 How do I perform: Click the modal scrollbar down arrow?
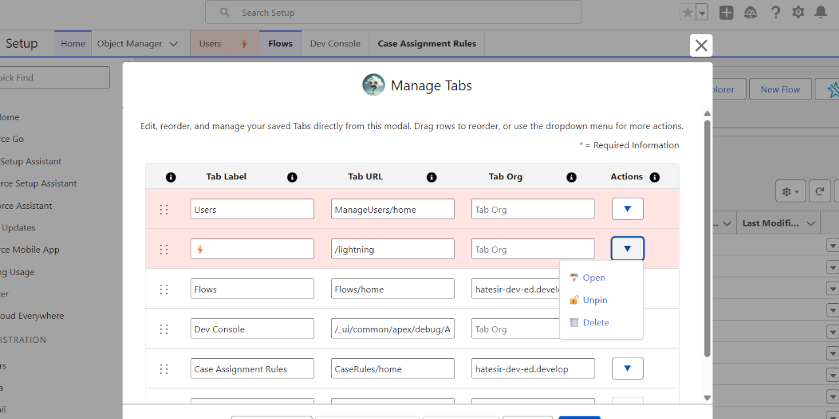(x=707, y=397)
